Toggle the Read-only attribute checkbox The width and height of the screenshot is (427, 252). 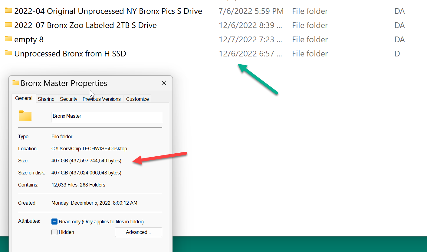click(54, 221)
